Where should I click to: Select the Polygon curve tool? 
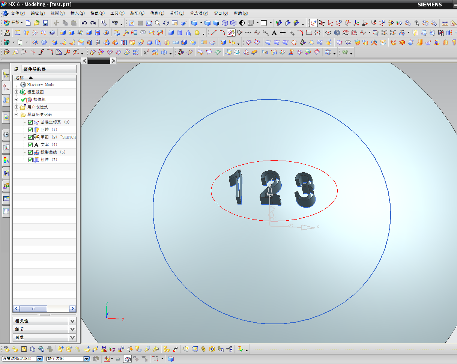pos(317,33)
